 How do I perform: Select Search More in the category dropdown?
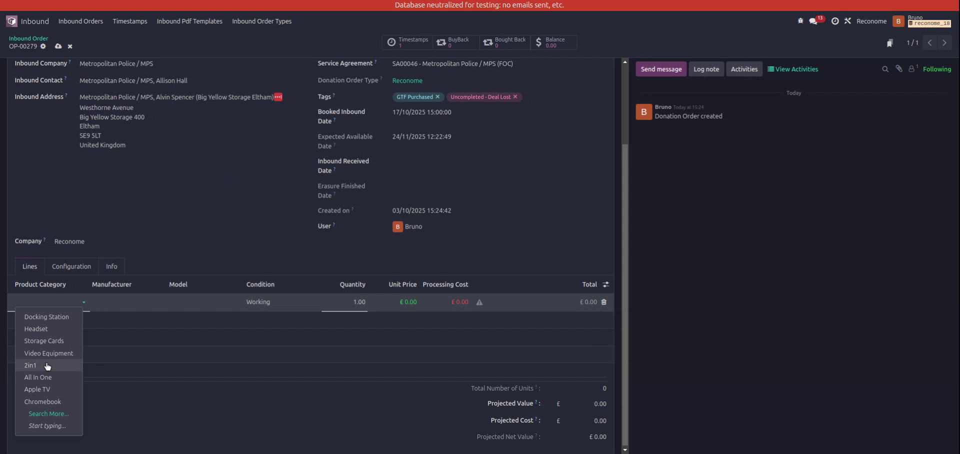(x=48, y=413)
